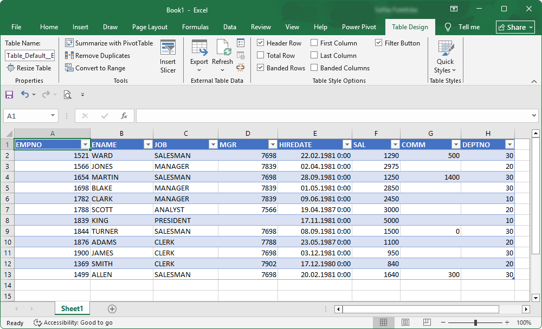
Task: Click Resize Table in Properties group
Action: (x=29, y=68)
